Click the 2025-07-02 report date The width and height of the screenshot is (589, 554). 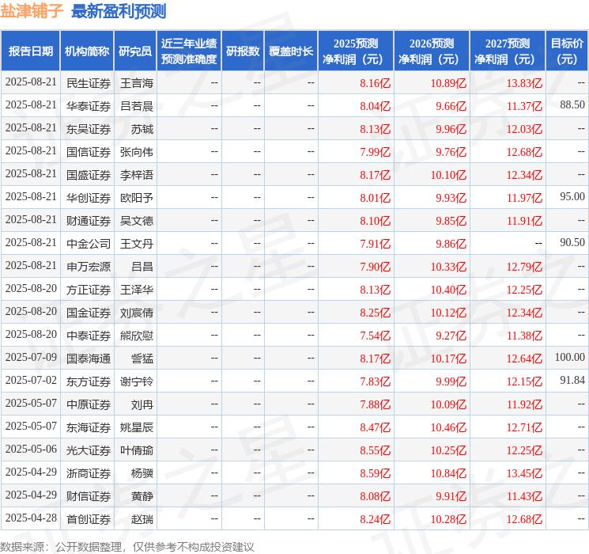point(31,380)
